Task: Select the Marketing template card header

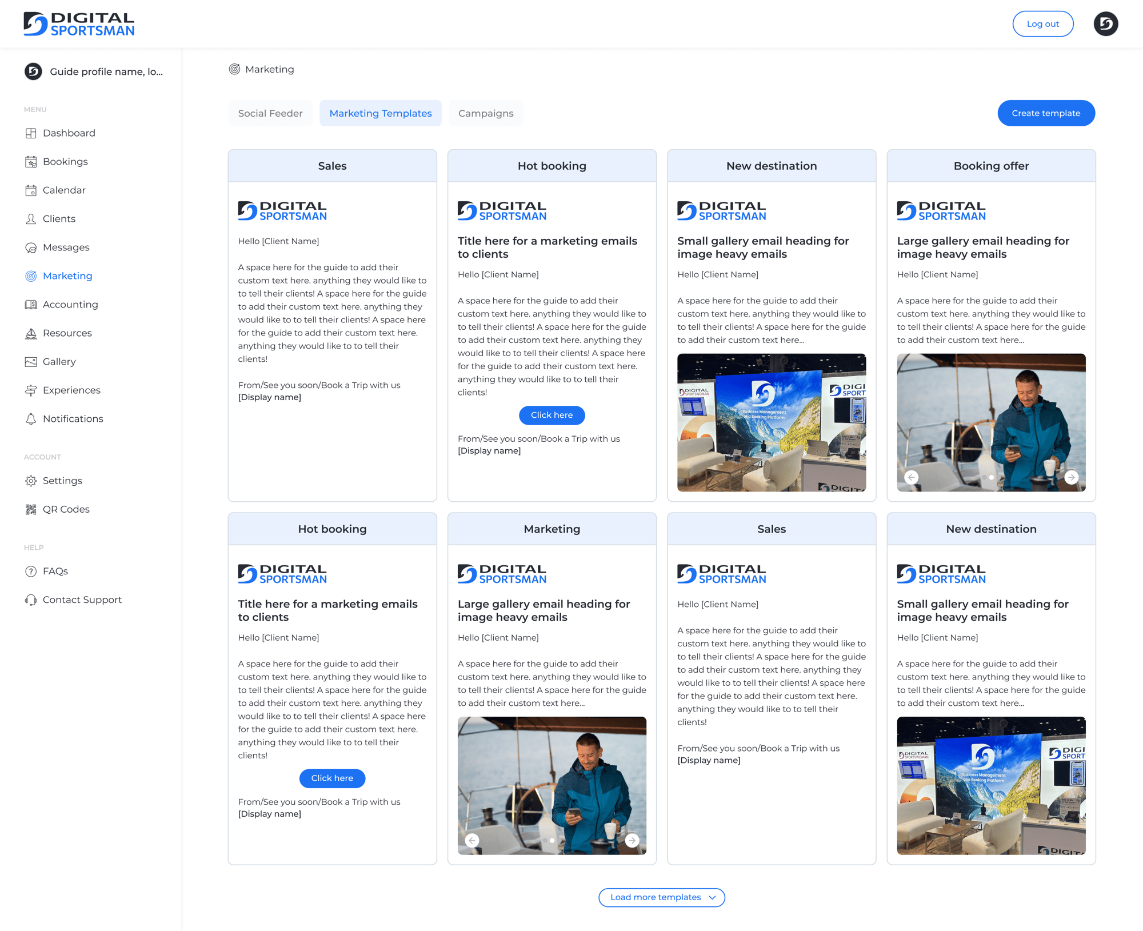Action: [551, 529]
